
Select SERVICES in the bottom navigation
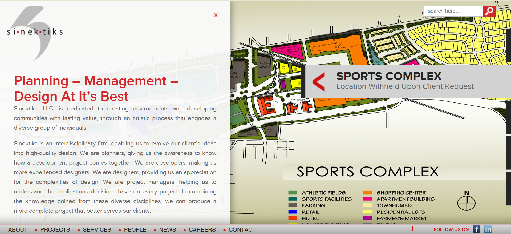(x=97, y=229)
